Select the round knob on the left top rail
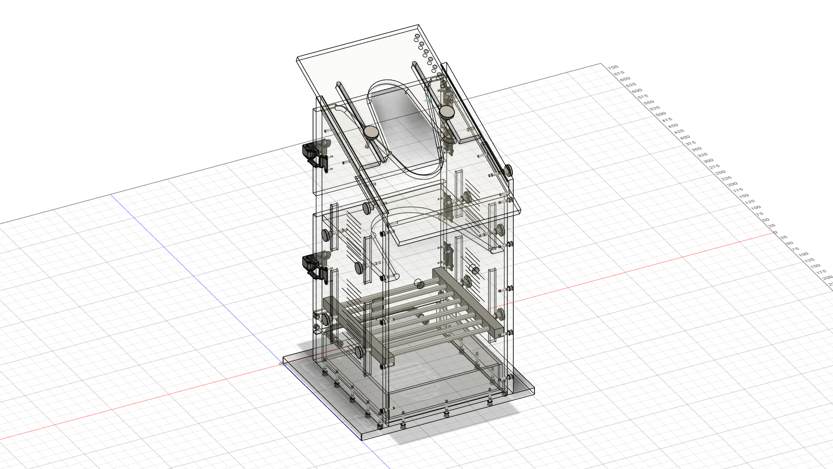The height and width of the screenshot is (469, 833). pyautogui.click(x=371, y=132)
